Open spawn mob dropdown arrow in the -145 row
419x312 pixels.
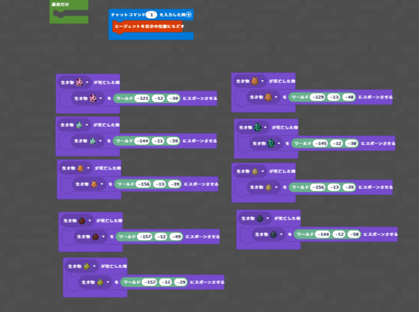coord(279,143)
